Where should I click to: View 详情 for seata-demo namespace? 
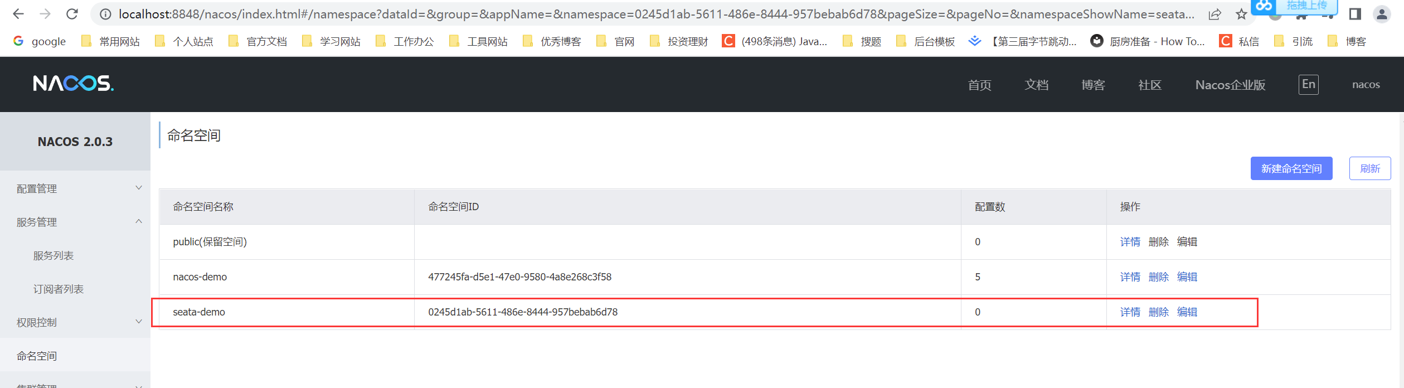coord(1130,312)
